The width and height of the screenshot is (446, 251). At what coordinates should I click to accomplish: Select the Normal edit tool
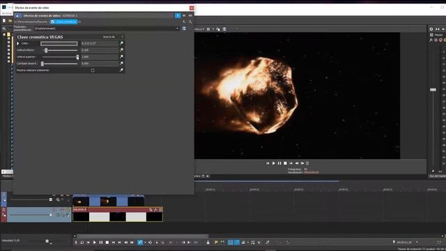tap(140, 243)
